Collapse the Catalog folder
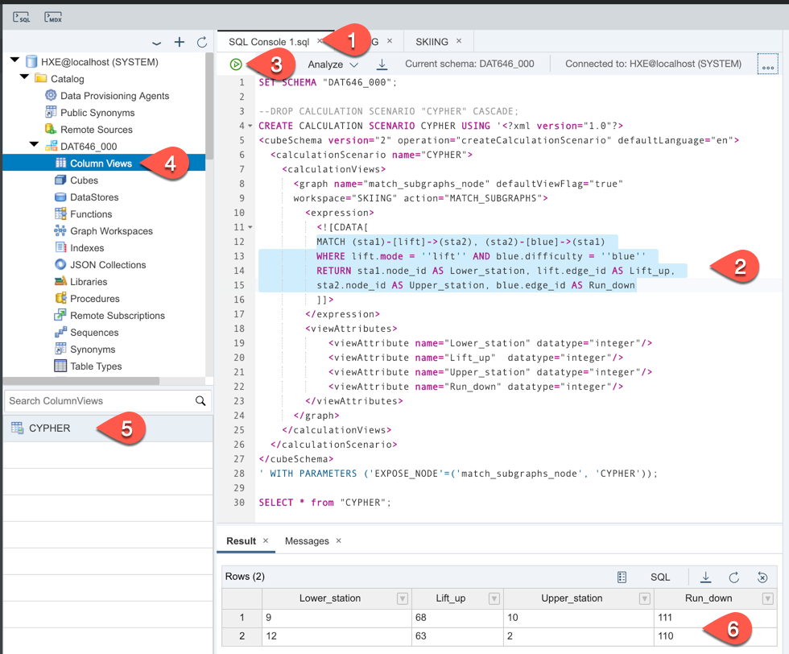This screenshot has height=654, width=789. point(25,77)
